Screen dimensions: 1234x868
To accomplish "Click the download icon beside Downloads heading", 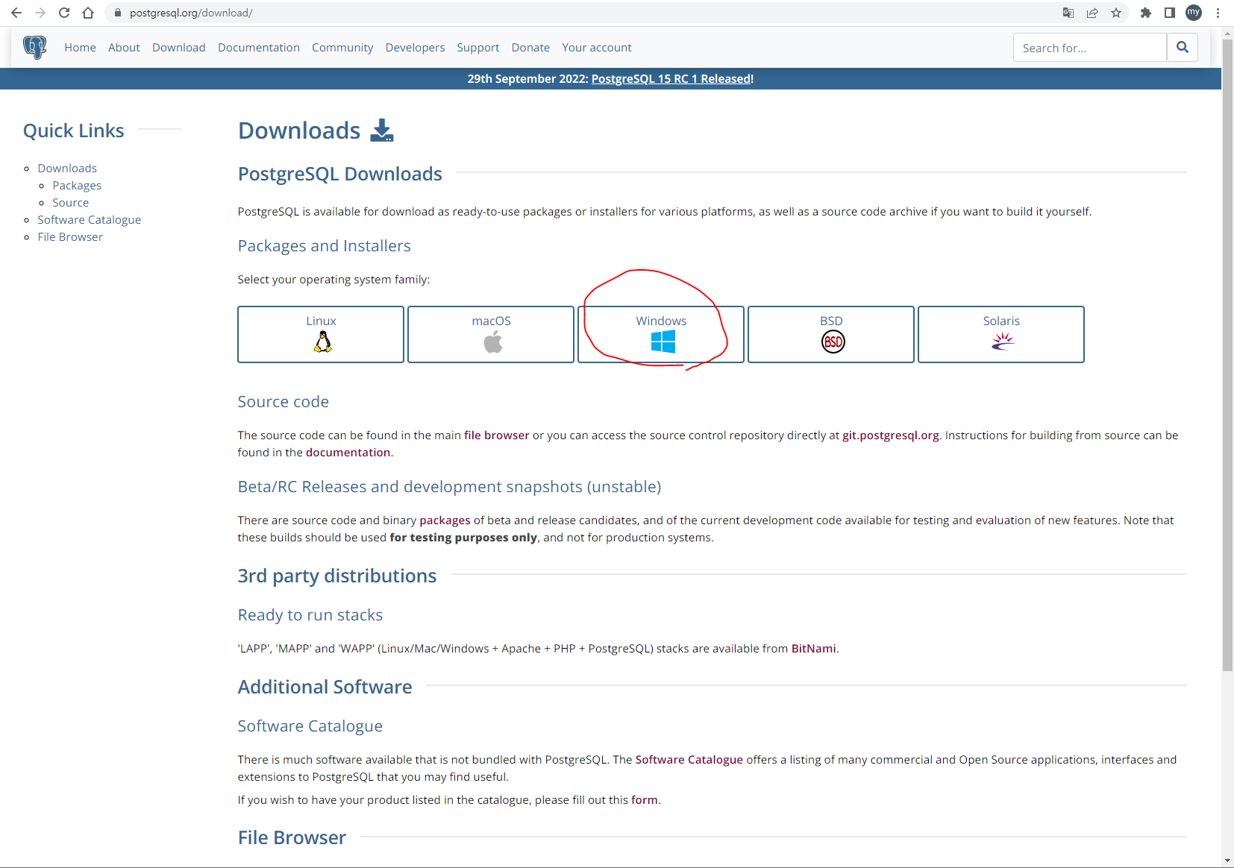I will (x=382, y=130).
